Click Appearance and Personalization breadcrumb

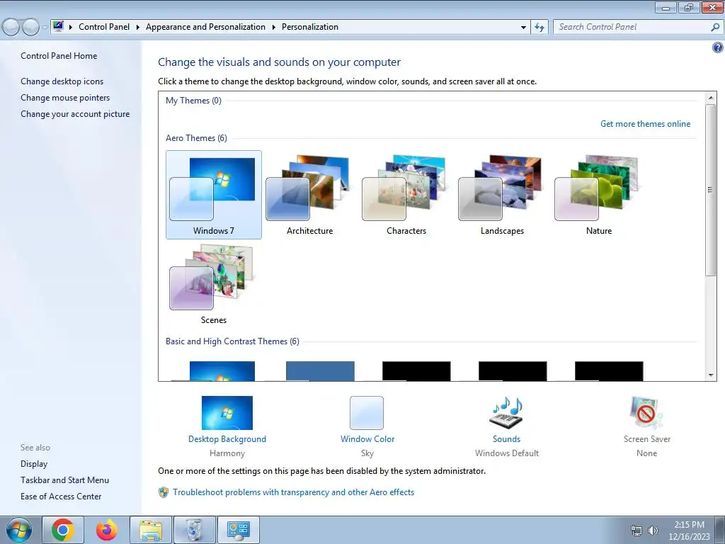point(205,27)
